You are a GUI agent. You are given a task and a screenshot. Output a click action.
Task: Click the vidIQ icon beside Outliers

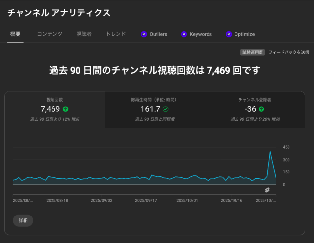144,34
